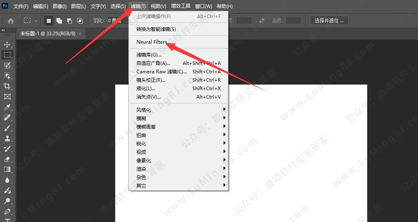418x222 pixels.
Task: Choose 消失点(V)... menu item
Action: [x=178, y=97]
